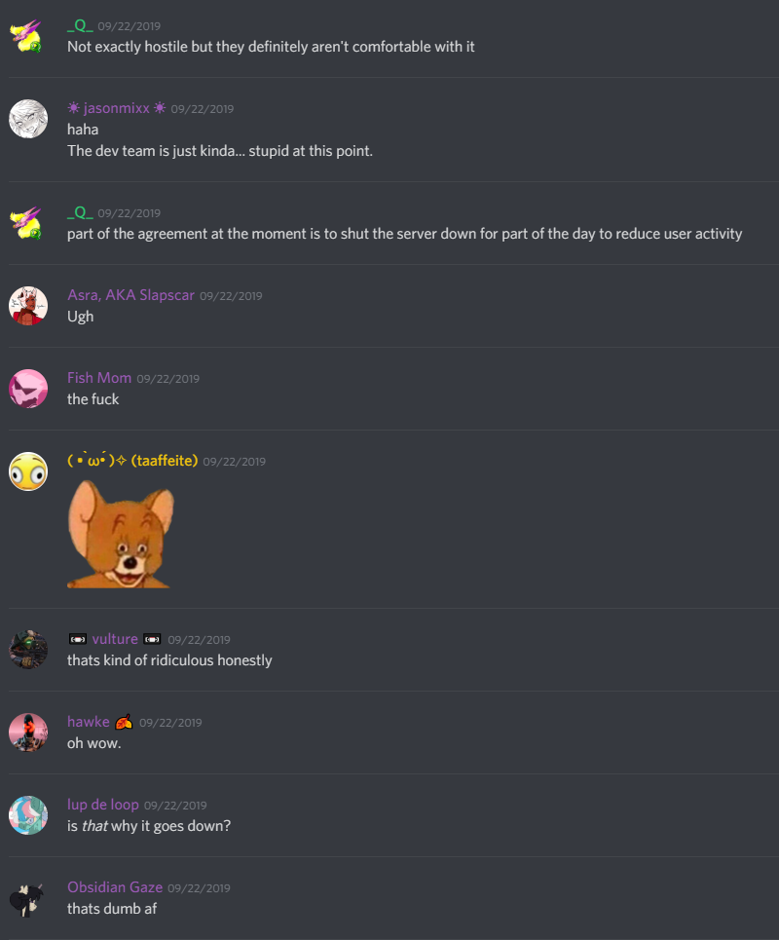Viewport: 779px width, 940px height.
Task: Click the taaffeite kaomoji username
Action: click(x=132, y=461)
